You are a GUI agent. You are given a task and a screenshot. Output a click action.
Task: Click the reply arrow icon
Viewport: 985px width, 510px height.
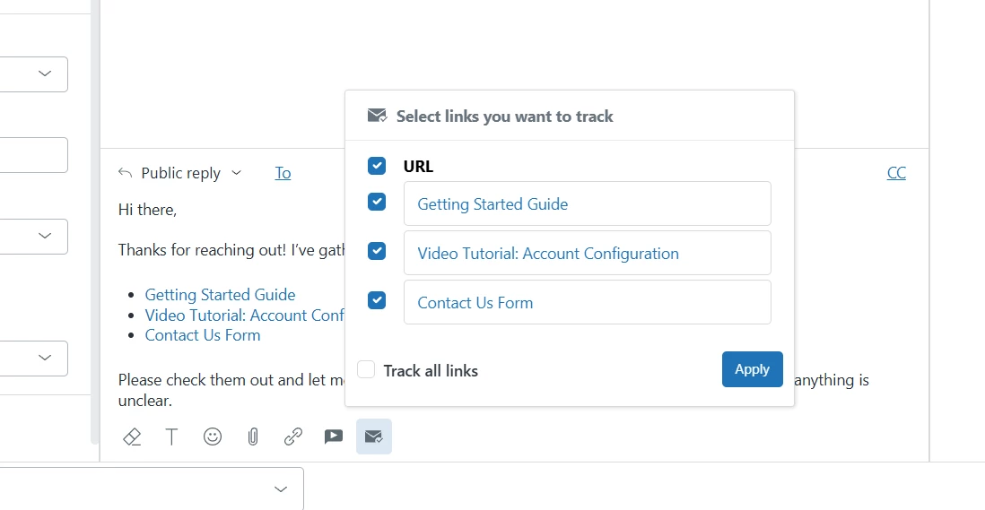[x=126, y=173]
